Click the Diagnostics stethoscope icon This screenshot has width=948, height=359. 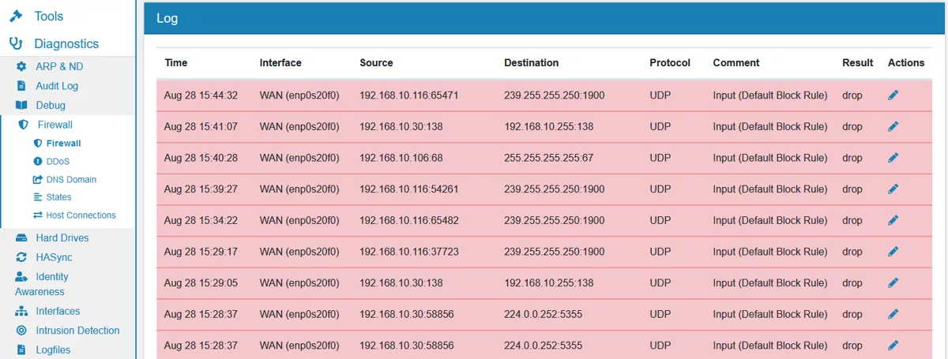(15, 44)
